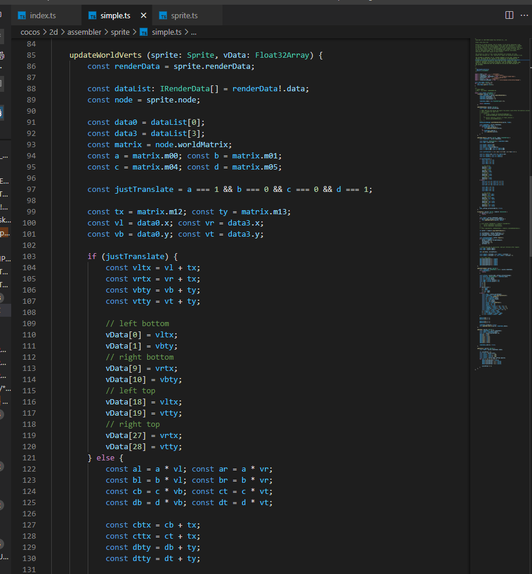Screen dimensions: 532x574
Task: Open the sprite folder breadcrumb
Action: point(120,32)
